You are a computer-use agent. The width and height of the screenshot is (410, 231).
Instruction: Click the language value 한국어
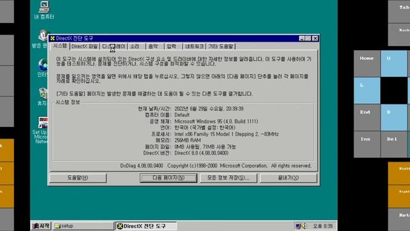coord(205,128)
